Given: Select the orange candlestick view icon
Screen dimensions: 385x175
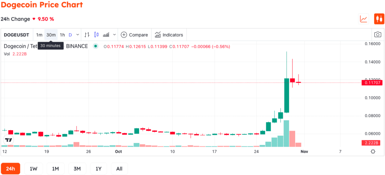Looking at the screenshot, I should pyautogui.click(x=379, y=19).
